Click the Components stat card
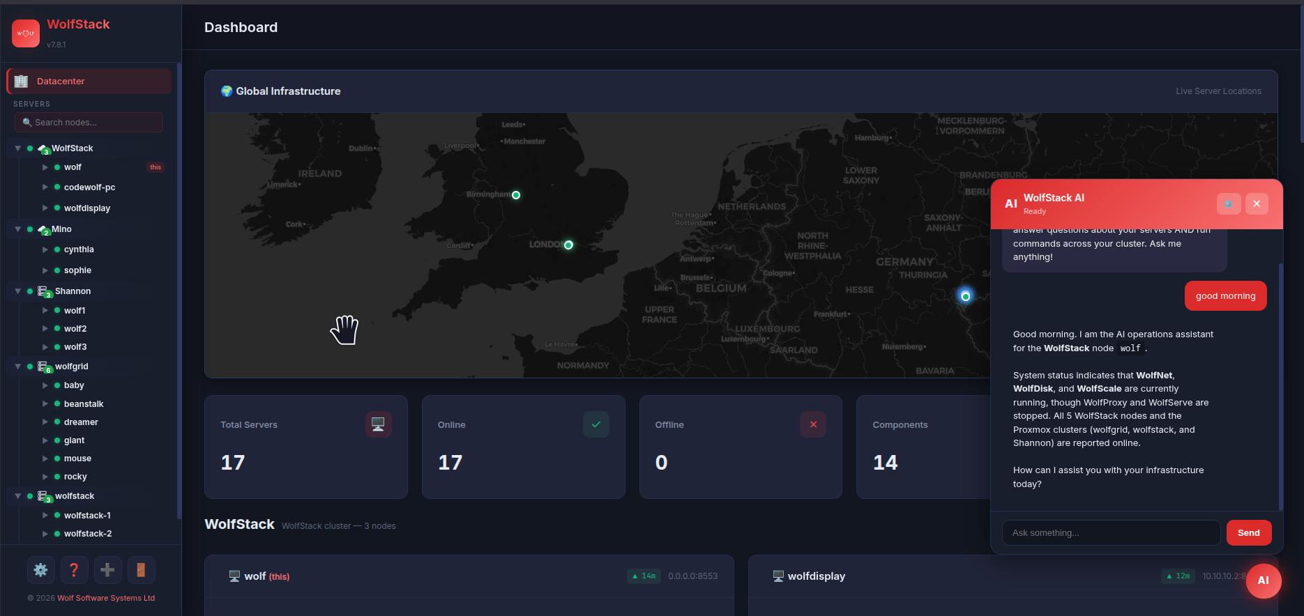The width and height of the screenshot is (1304, 616). click(x=923, y=447)
